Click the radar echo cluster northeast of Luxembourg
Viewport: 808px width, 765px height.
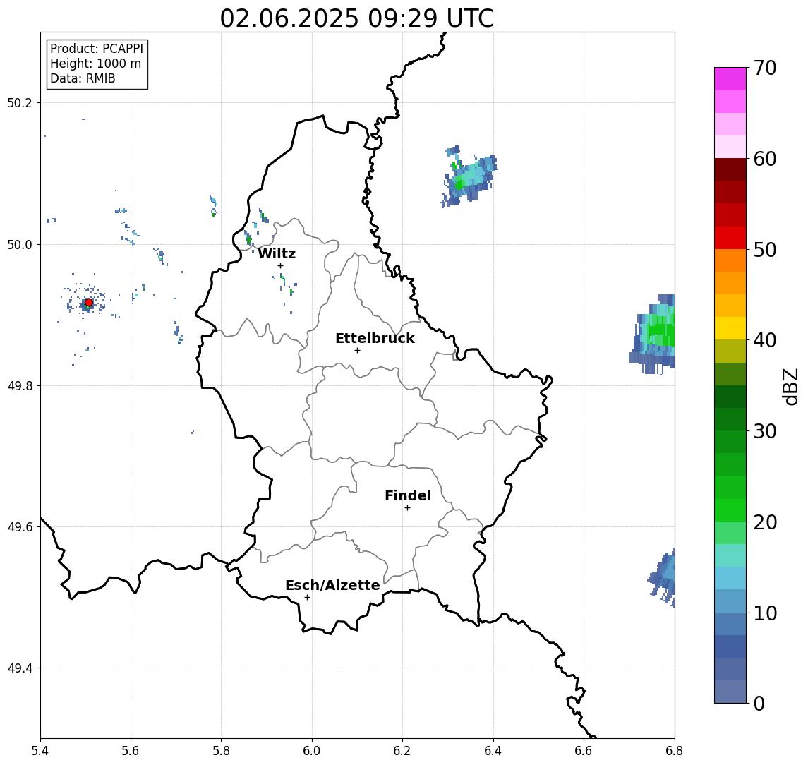[x=469, y=177]
